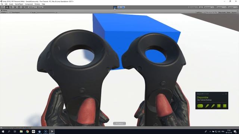Click the Game view Scale slider
This screenshot has height=134, width=239.
click(46, 12)
